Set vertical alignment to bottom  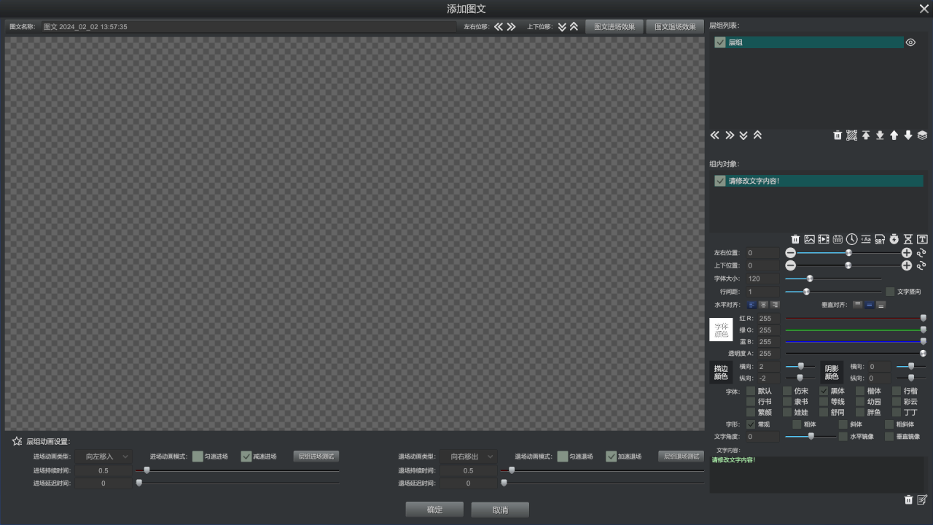click(x=881, y=305)
